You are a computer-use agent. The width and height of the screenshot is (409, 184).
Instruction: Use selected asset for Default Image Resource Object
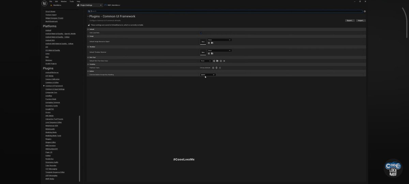(209, 43)
